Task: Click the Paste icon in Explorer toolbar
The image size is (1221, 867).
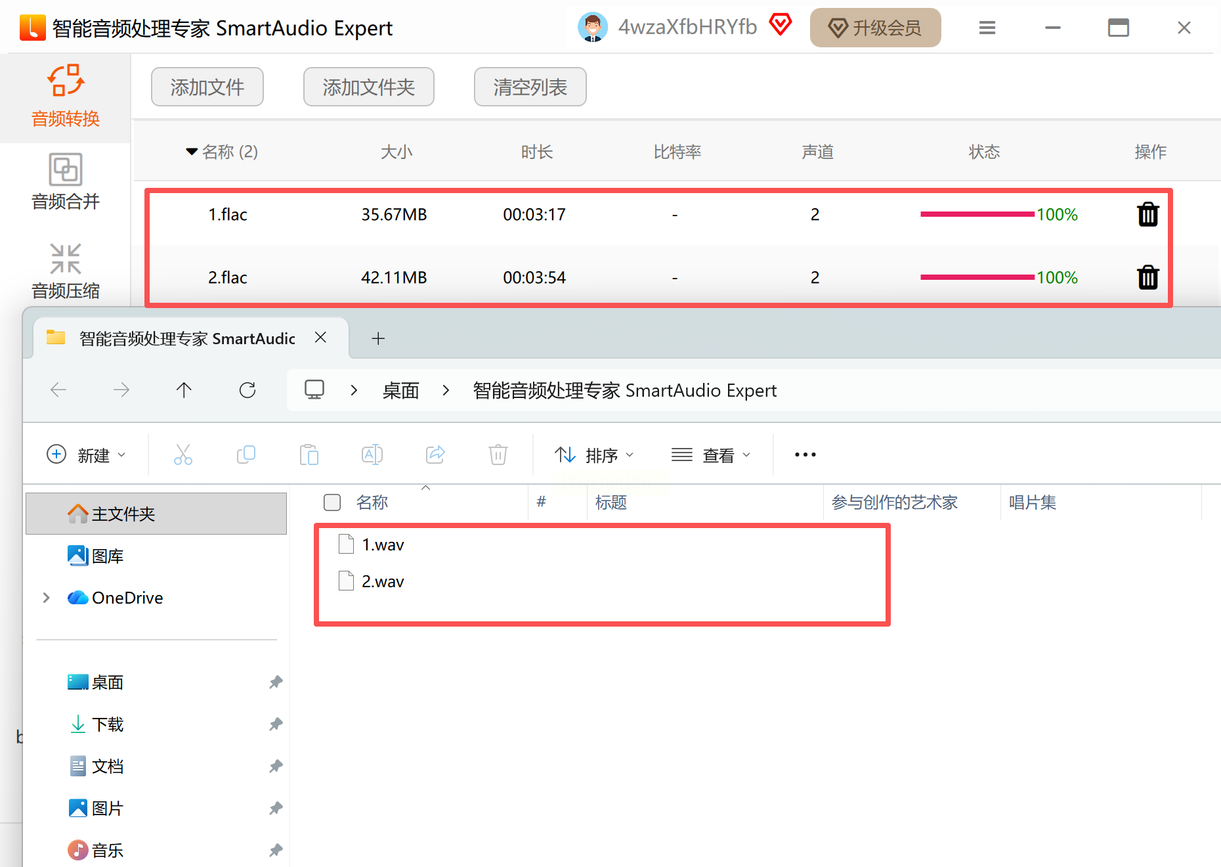Action: pos(309,455)
